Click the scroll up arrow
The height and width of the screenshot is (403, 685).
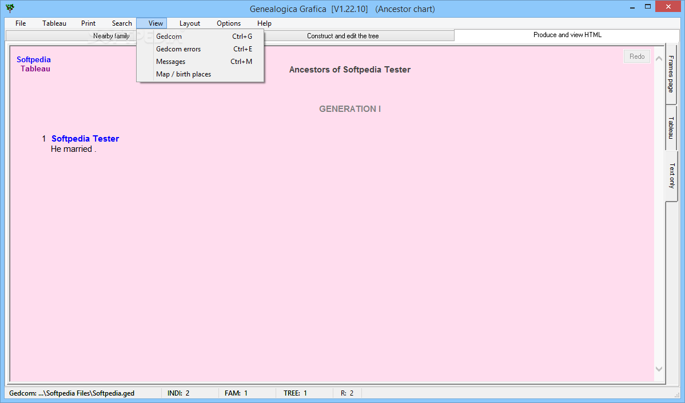(659, 58)
